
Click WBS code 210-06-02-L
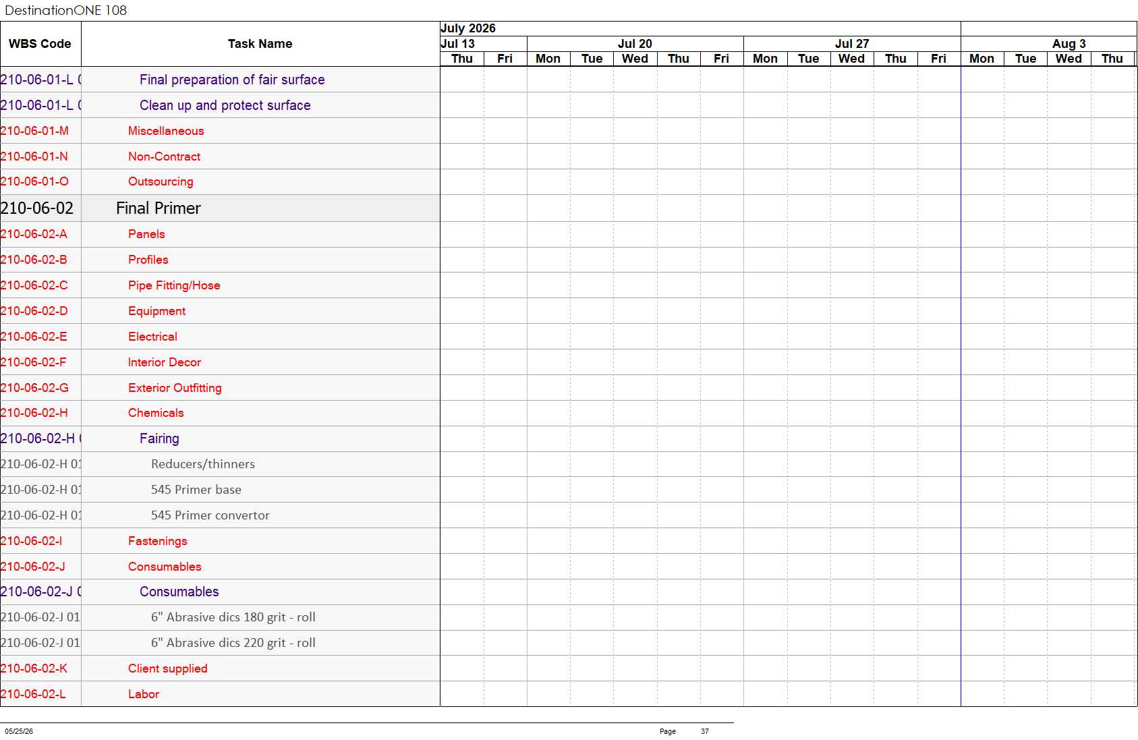tap(33, 694)
